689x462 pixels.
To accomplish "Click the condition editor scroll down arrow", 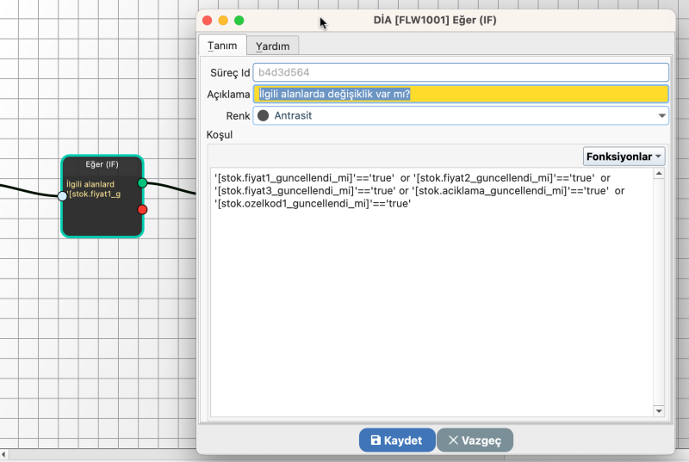I will pyautogui.click(x=659, y=411).
